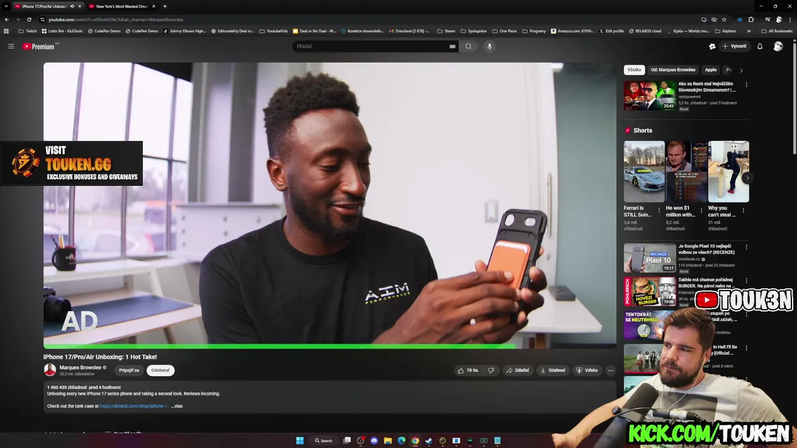Select the Apple filter chip
The width and height of the screenshot is (797, 448).
click(710, 70)
